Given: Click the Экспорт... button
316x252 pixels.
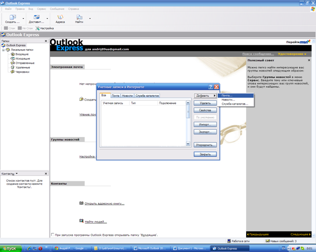Looking at the screenshot, I should (205, 132).
